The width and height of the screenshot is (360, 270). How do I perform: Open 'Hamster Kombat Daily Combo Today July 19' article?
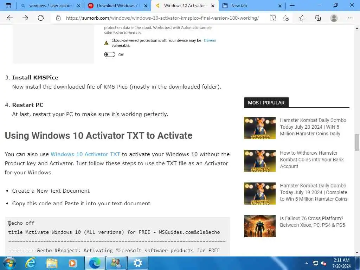[x=314, y=192]
